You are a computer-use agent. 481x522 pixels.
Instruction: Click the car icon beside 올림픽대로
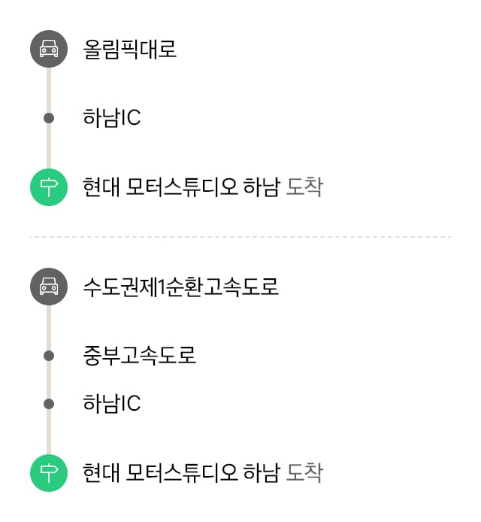point(49,49)
